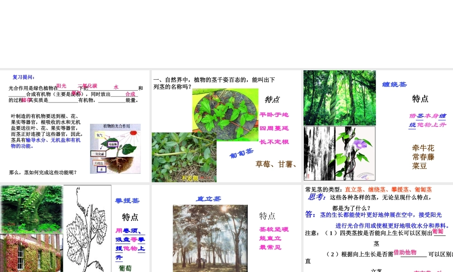Viewport: 453px width, 272px height.
Task: Open the 缠绕茎 slide thumbnail
Action: click(x=378, y=126)
